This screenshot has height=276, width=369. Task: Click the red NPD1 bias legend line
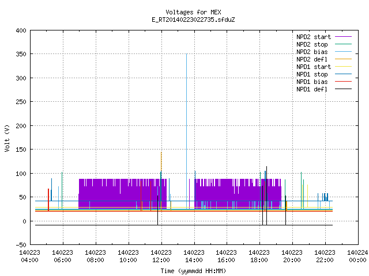(343, 82)
